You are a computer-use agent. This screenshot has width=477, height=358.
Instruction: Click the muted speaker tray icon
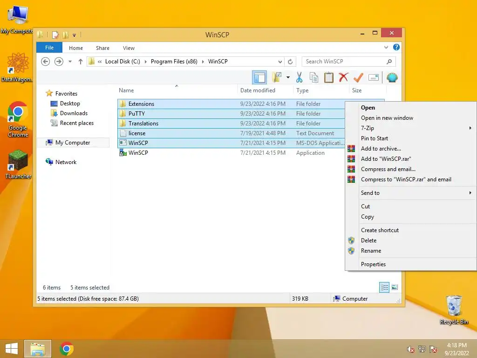click(410, 349)
